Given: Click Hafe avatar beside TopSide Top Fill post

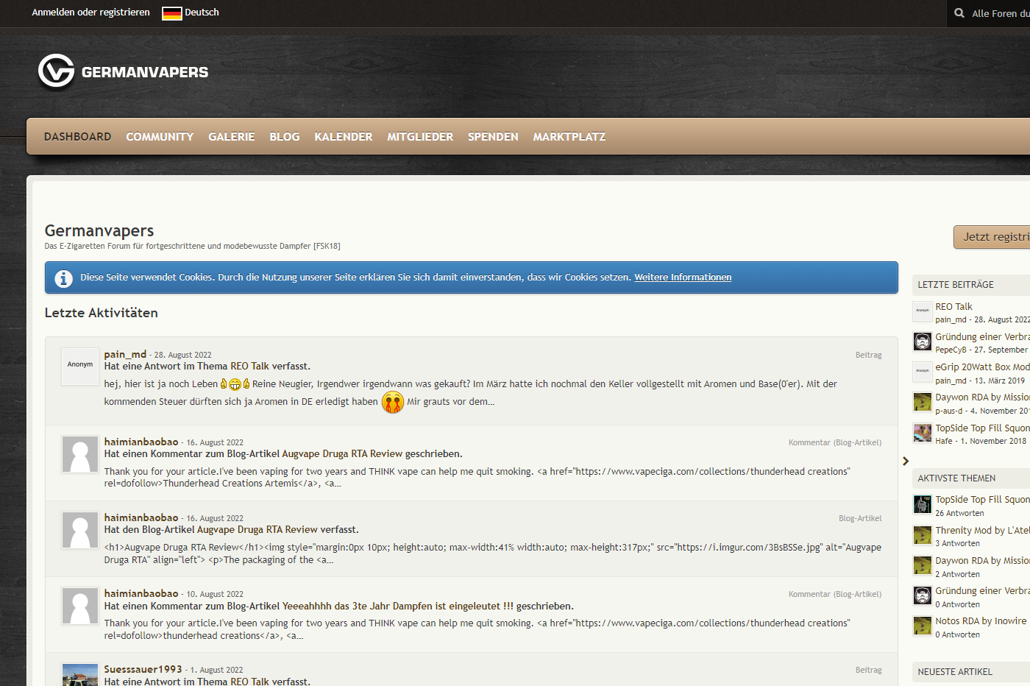Looking at the screenshot, I should 923,433.
